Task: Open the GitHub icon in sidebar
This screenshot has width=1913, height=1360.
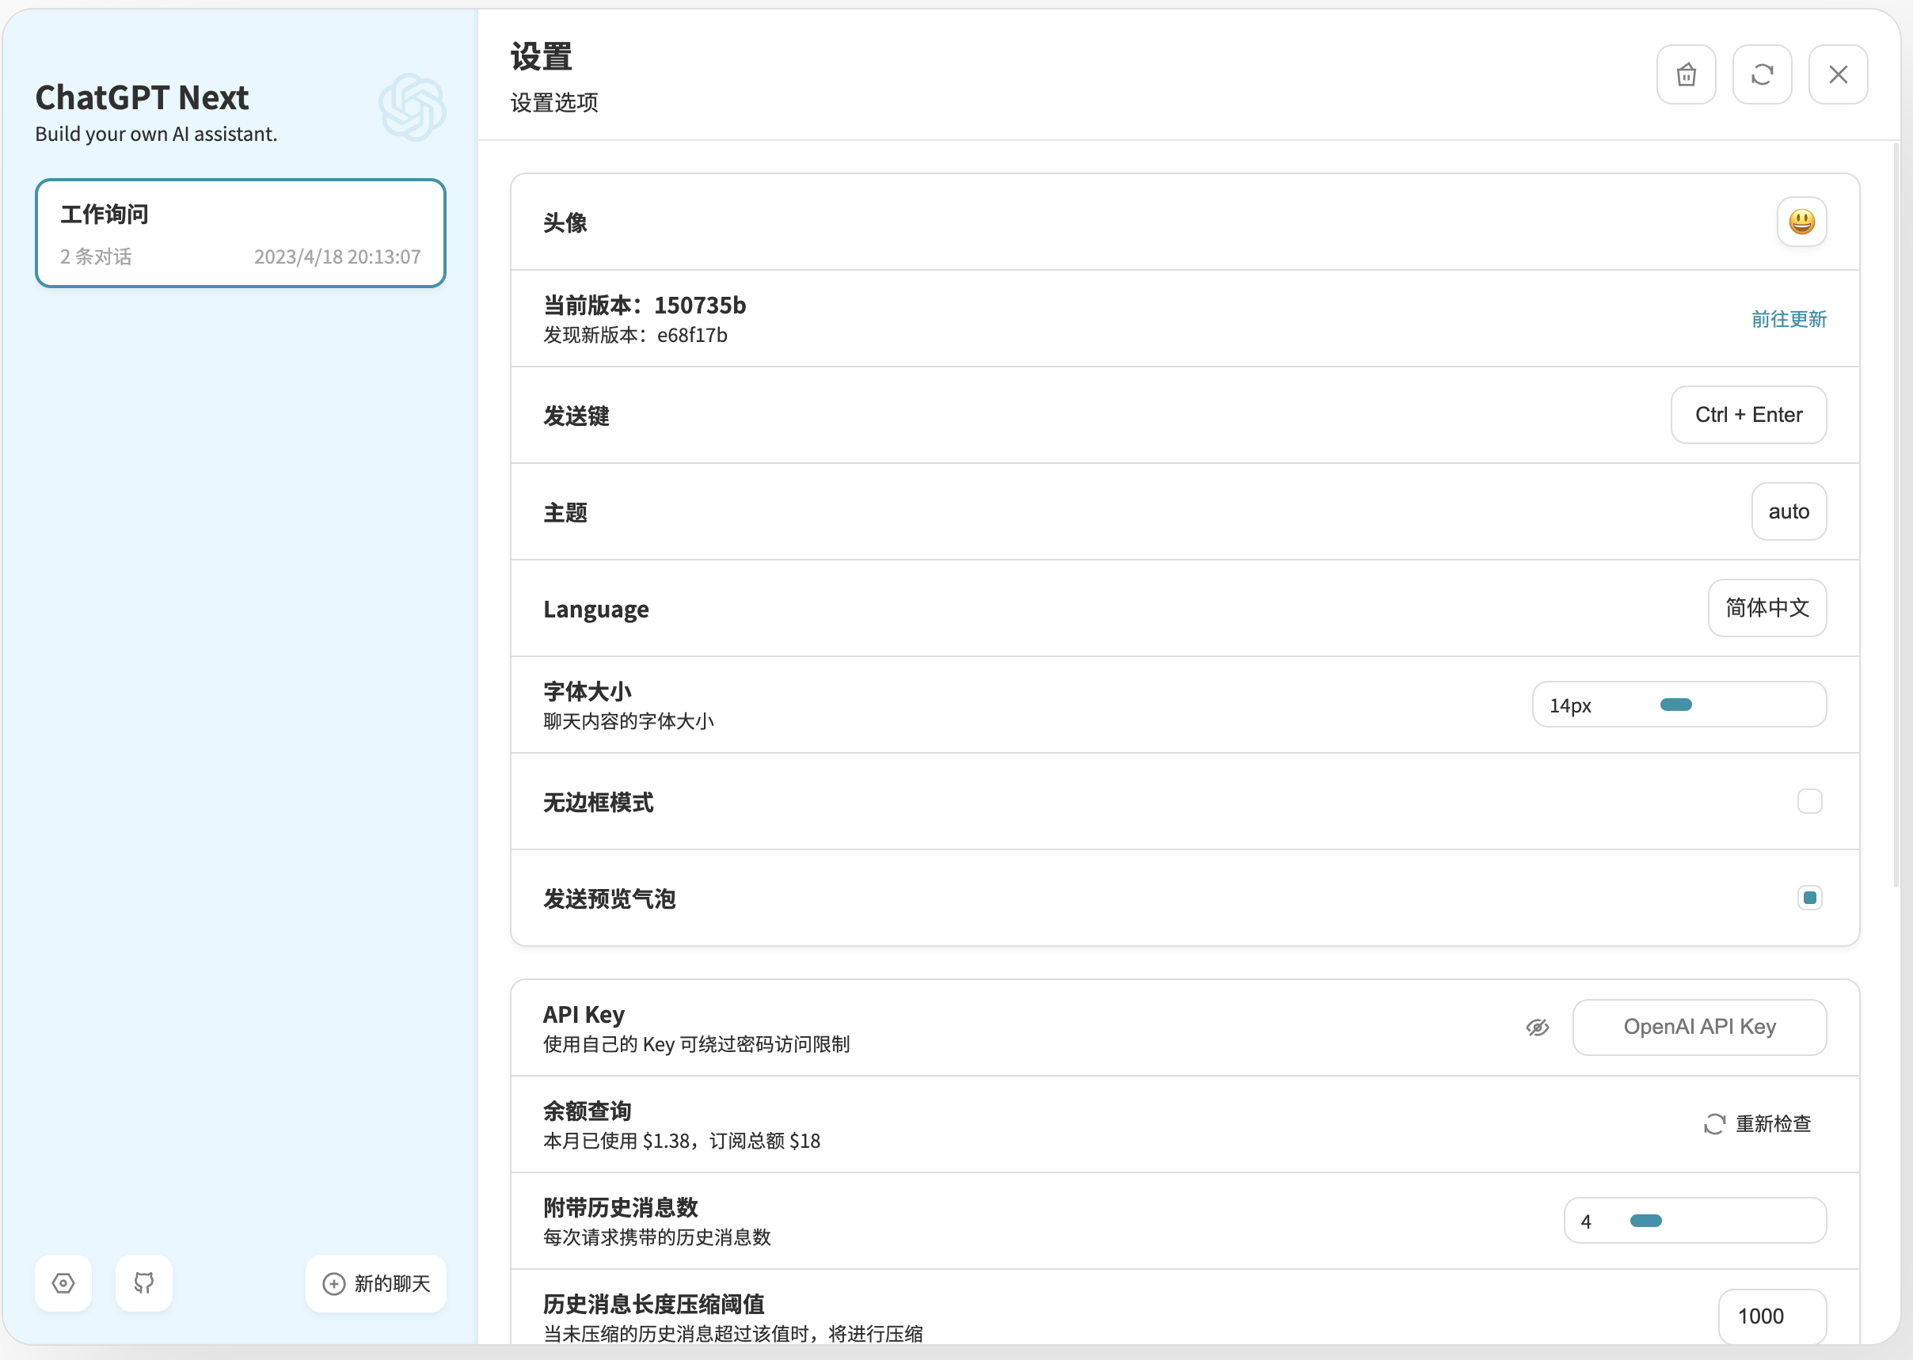Action: tap(144, 1283)
